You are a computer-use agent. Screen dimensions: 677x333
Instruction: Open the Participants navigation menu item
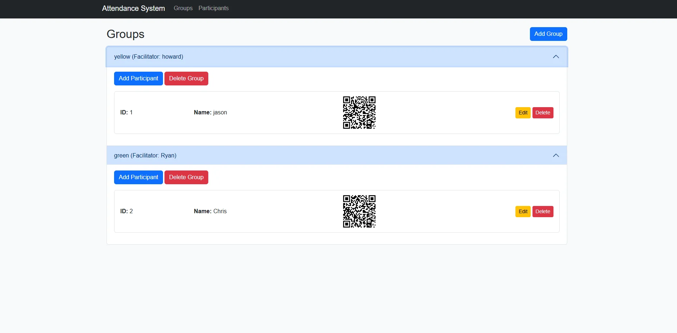[x=213, y=8]
